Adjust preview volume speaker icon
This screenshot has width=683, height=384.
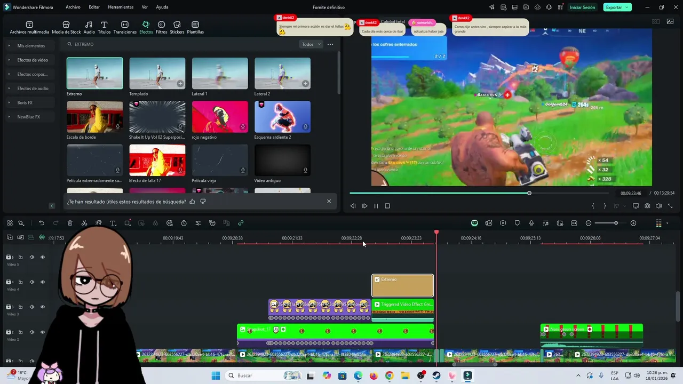click(x=659, y=206)
